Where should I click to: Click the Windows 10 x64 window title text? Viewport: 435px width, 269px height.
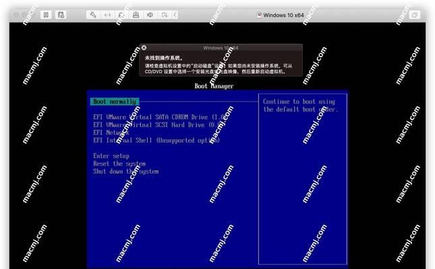(x=283, y=15)
